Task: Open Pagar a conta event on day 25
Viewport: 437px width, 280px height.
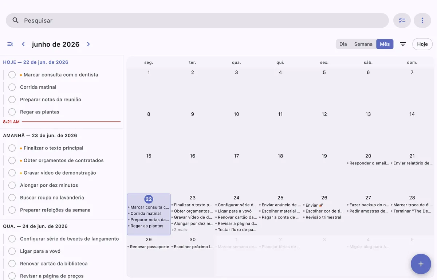Action: 280,217
